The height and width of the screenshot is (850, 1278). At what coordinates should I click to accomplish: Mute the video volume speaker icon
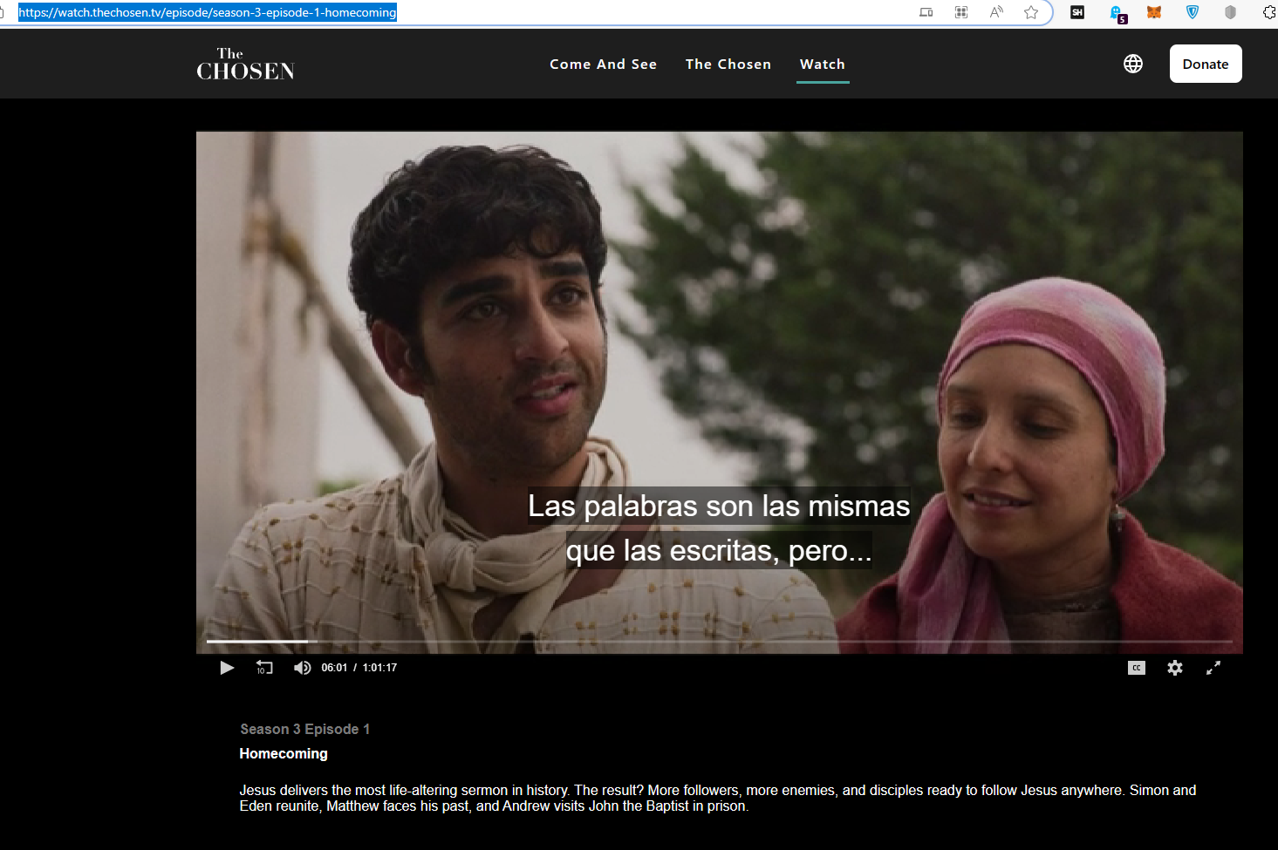[x=302, y=668]
